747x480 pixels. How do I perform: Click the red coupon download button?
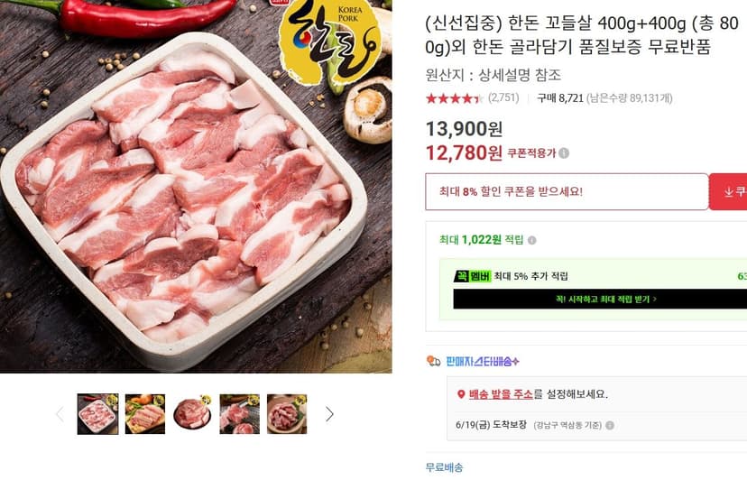click(728, 191)
